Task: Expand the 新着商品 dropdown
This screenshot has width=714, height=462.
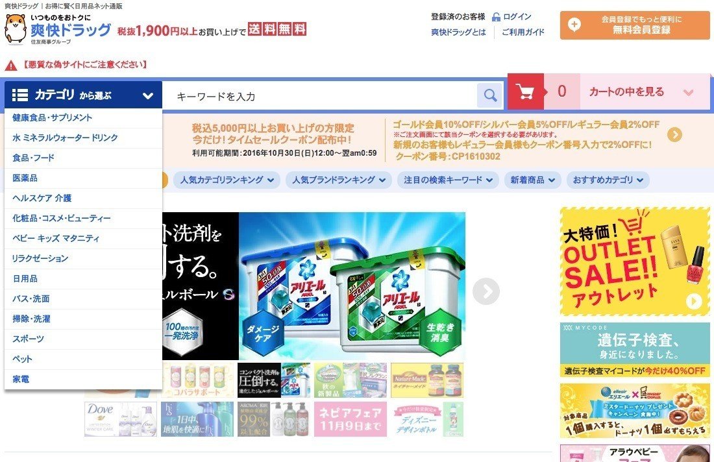Action: pos(532,180)
